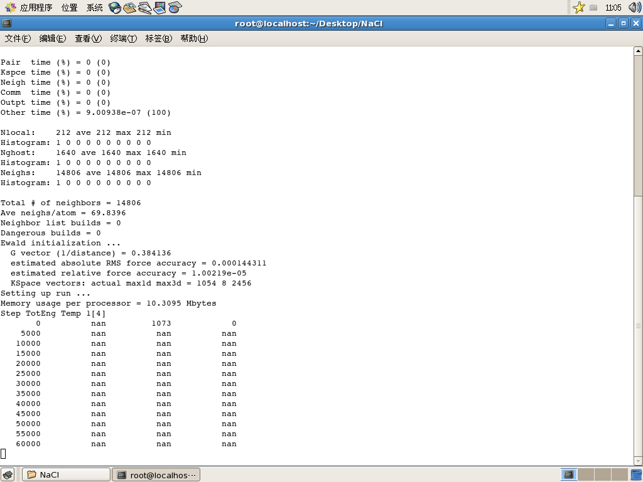Click step number 30000 in output
The width and height of the screenshot is (643, 482).
28,383
